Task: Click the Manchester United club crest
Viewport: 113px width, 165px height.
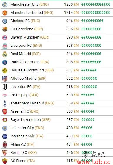Action: tap(5, 13)
